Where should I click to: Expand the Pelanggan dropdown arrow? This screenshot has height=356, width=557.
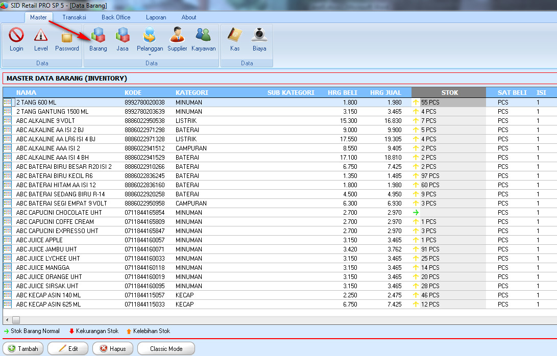coord(150,55)
